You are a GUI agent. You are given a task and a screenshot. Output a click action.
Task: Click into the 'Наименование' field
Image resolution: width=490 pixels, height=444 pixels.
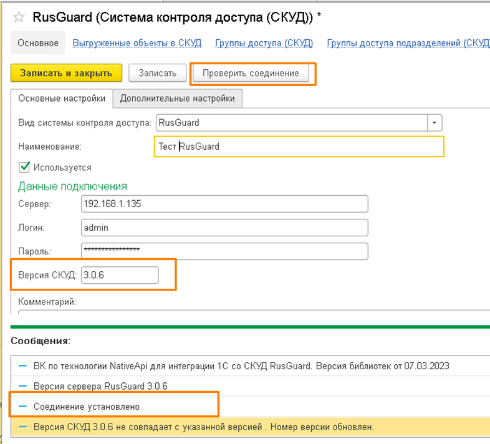pyautogui.click(x=299, y=147)
